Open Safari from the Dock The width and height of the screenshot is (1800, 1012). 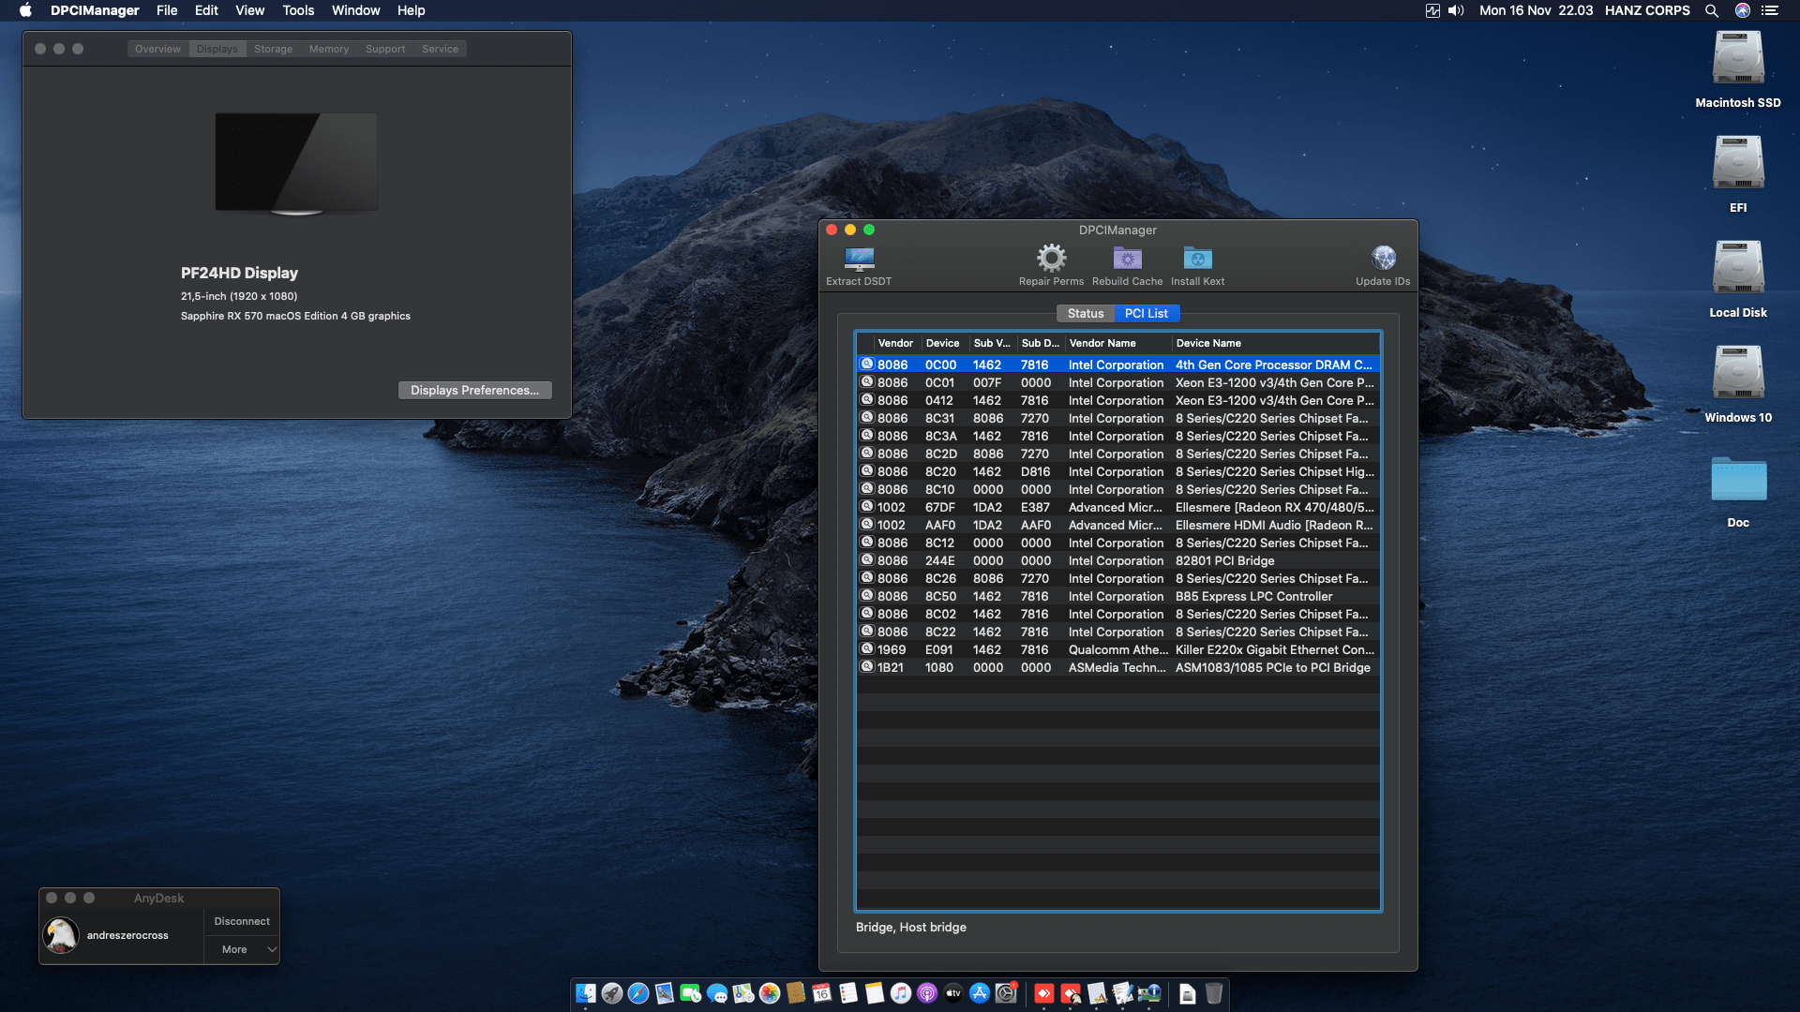tap(638, 993)
